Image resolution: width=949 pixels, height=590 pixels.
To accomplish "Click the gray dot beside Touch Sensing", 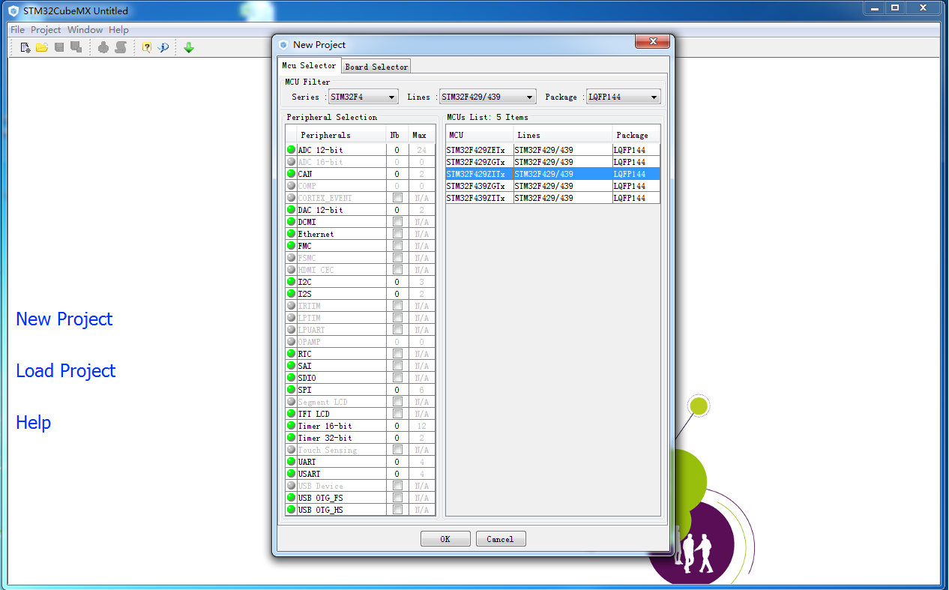I will click(x=291, y=450).
